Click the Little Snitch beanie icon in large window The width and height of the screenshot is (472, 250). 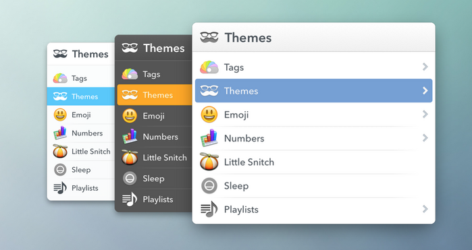coord(209,162)
